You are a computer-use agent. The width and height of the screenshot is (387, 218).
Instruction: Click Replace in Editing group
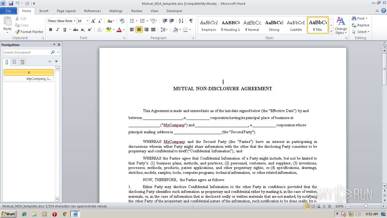pyautogui.click(x=360, y=25)
